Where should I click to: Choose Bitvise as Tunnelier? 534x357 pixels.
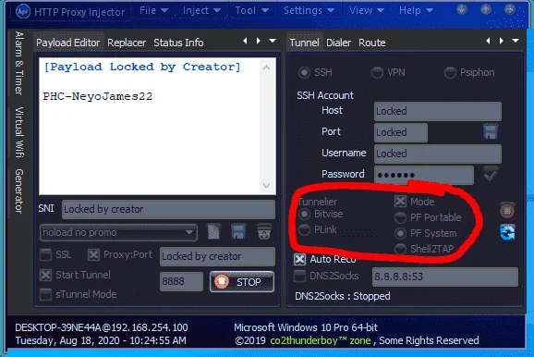click(304, 215)
